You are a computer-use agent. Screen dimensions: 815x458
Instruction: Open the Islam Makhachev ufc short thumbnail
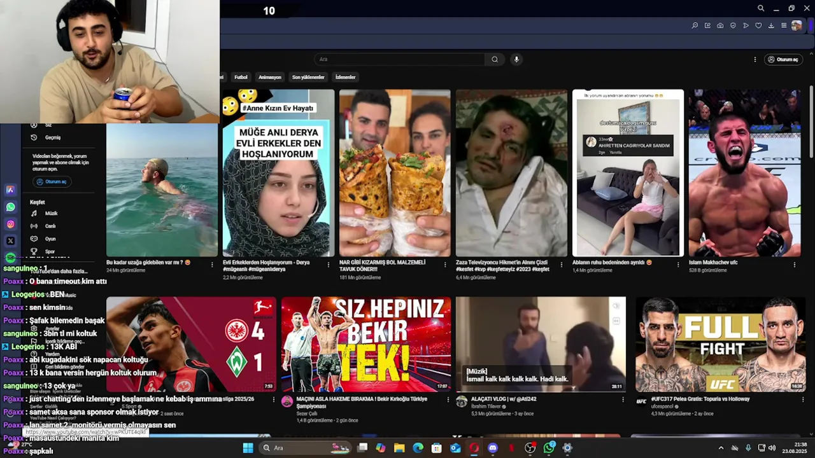point(744,173)
